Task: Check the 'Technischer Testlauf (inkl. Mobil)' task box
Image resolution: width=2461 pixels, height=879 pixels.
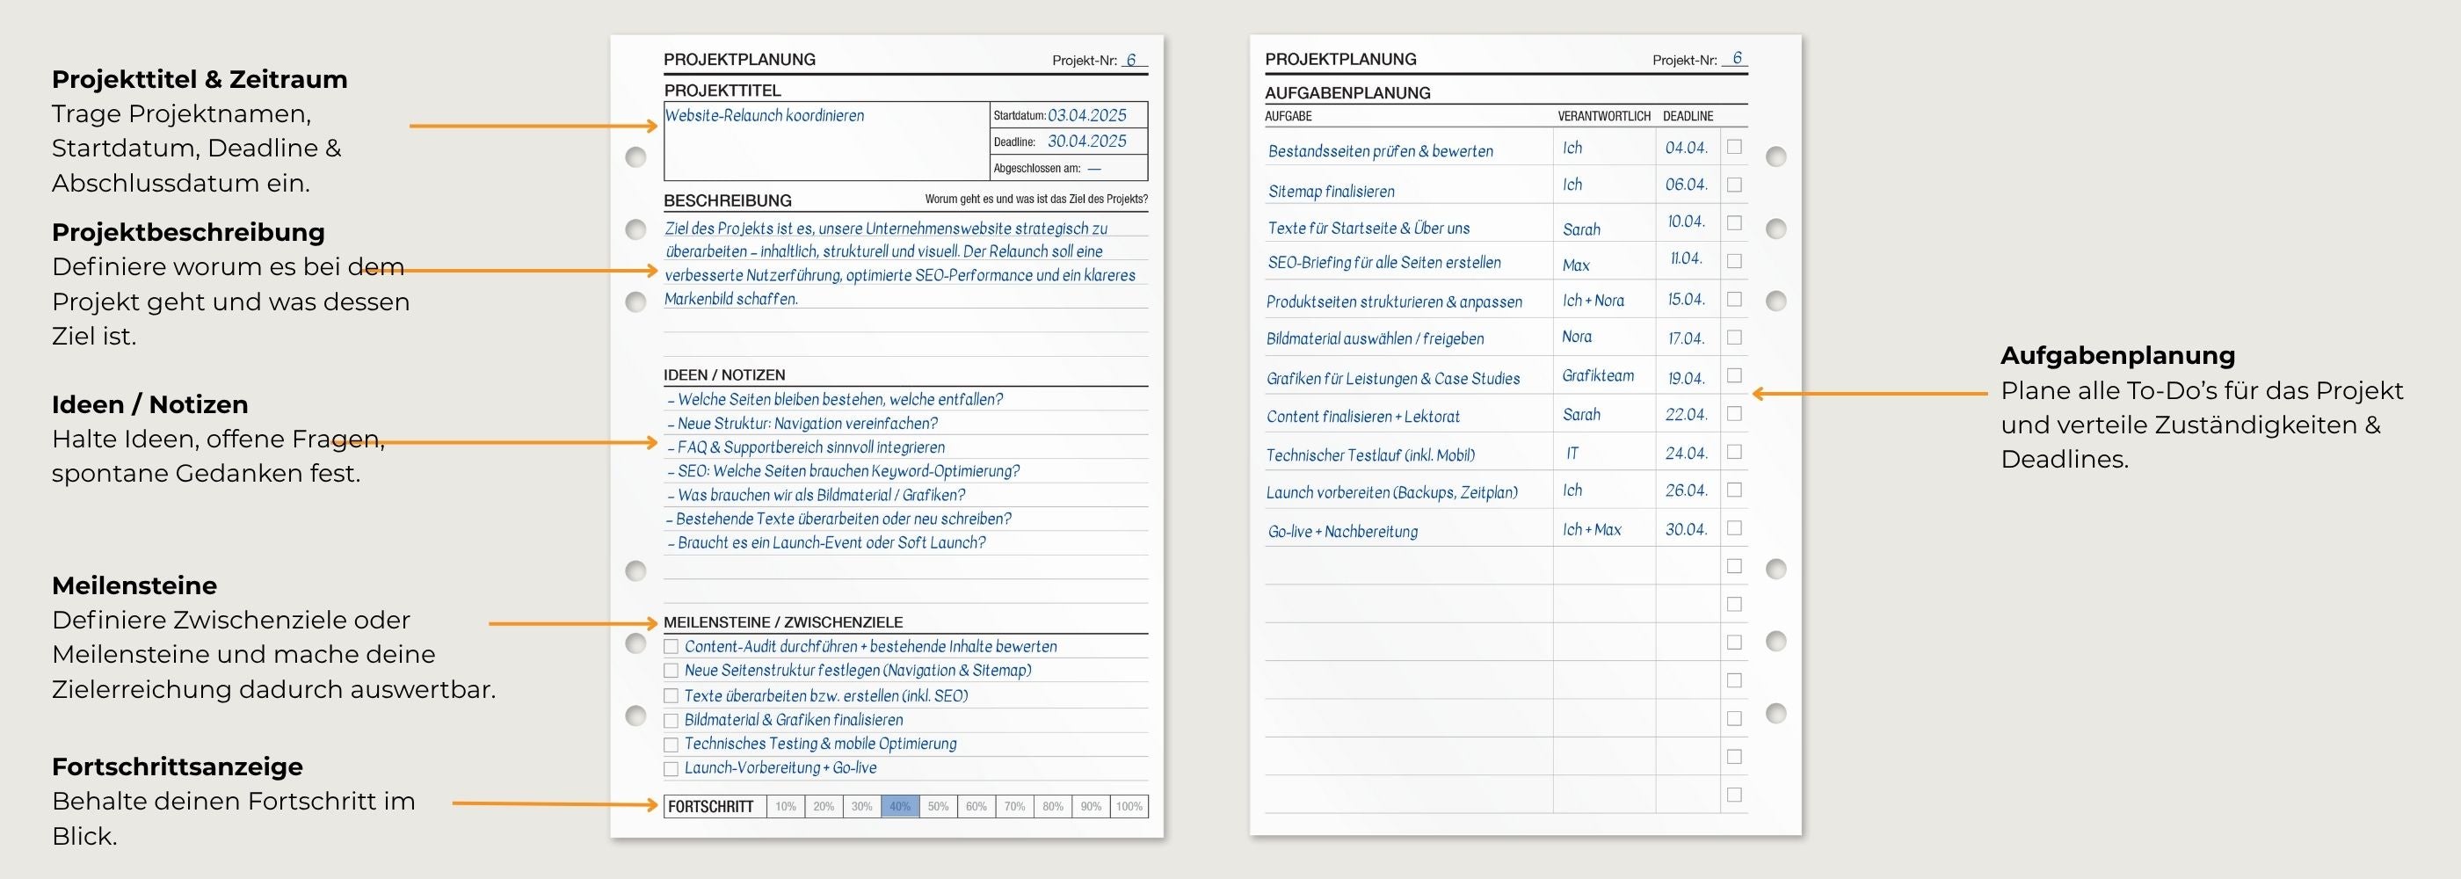Action: pos(1734,452)
